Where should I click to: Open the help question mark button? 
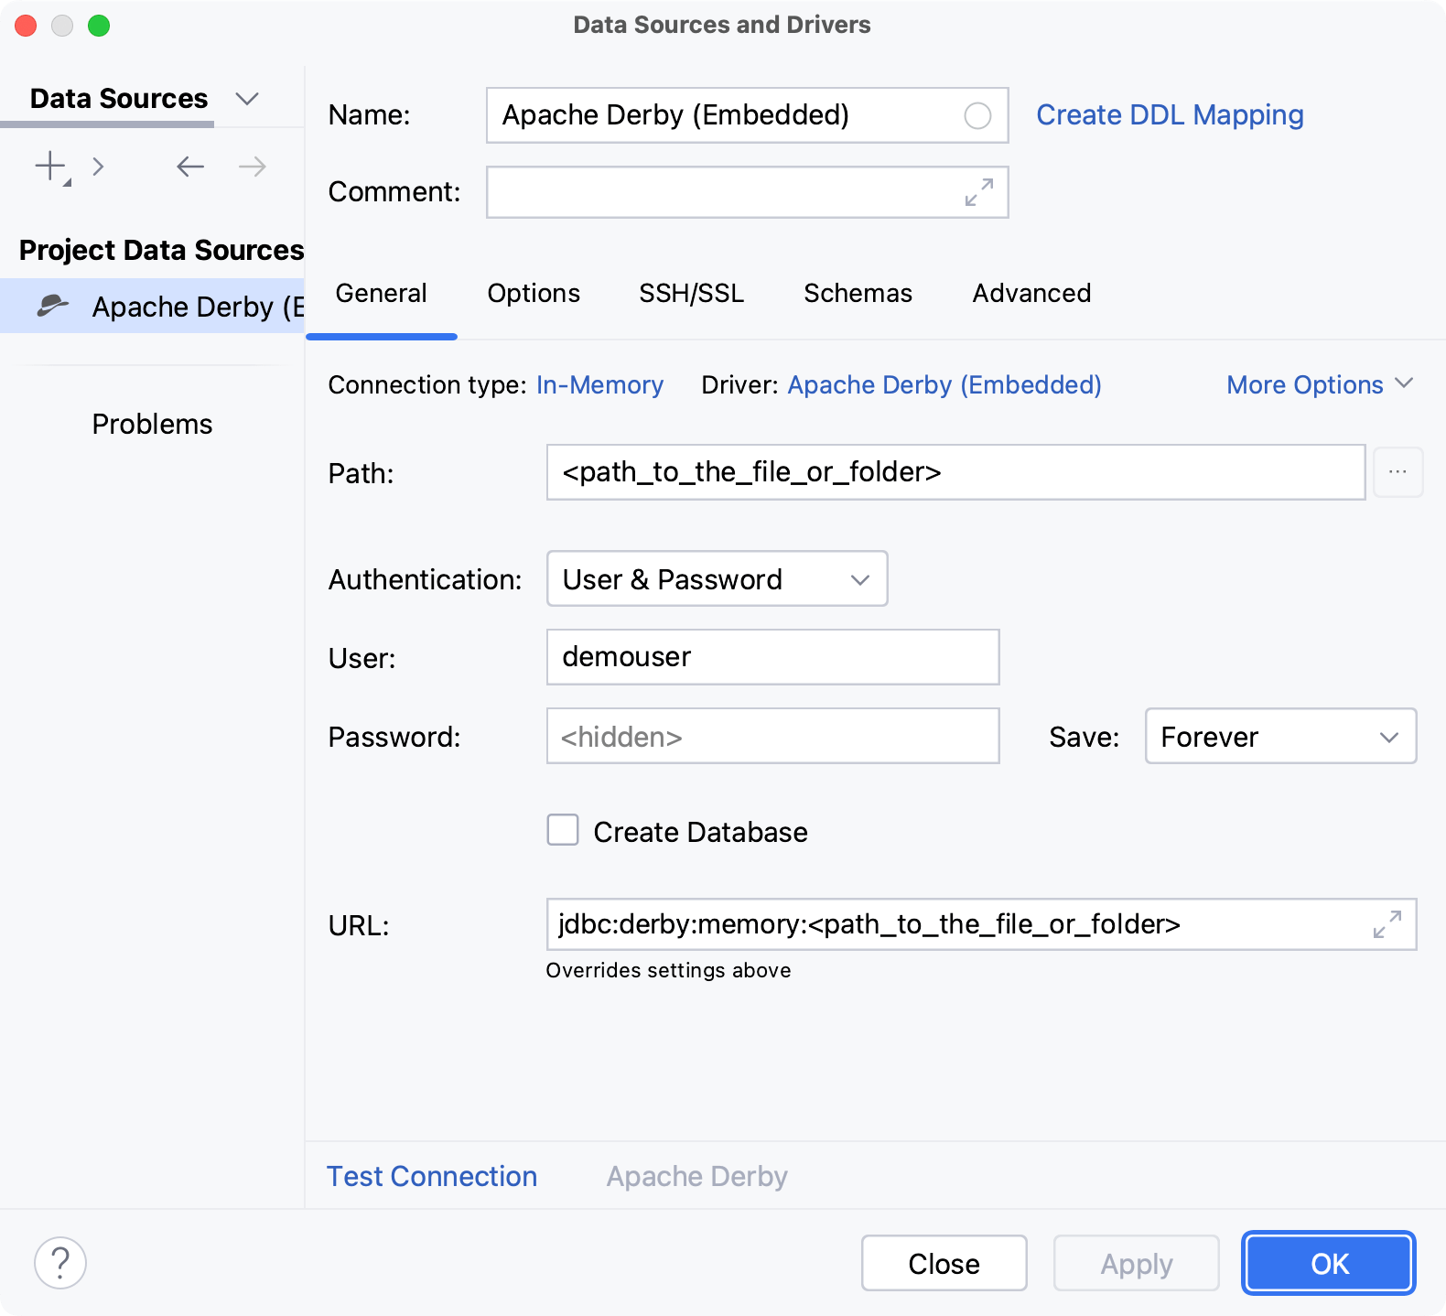coord(60,1263)
